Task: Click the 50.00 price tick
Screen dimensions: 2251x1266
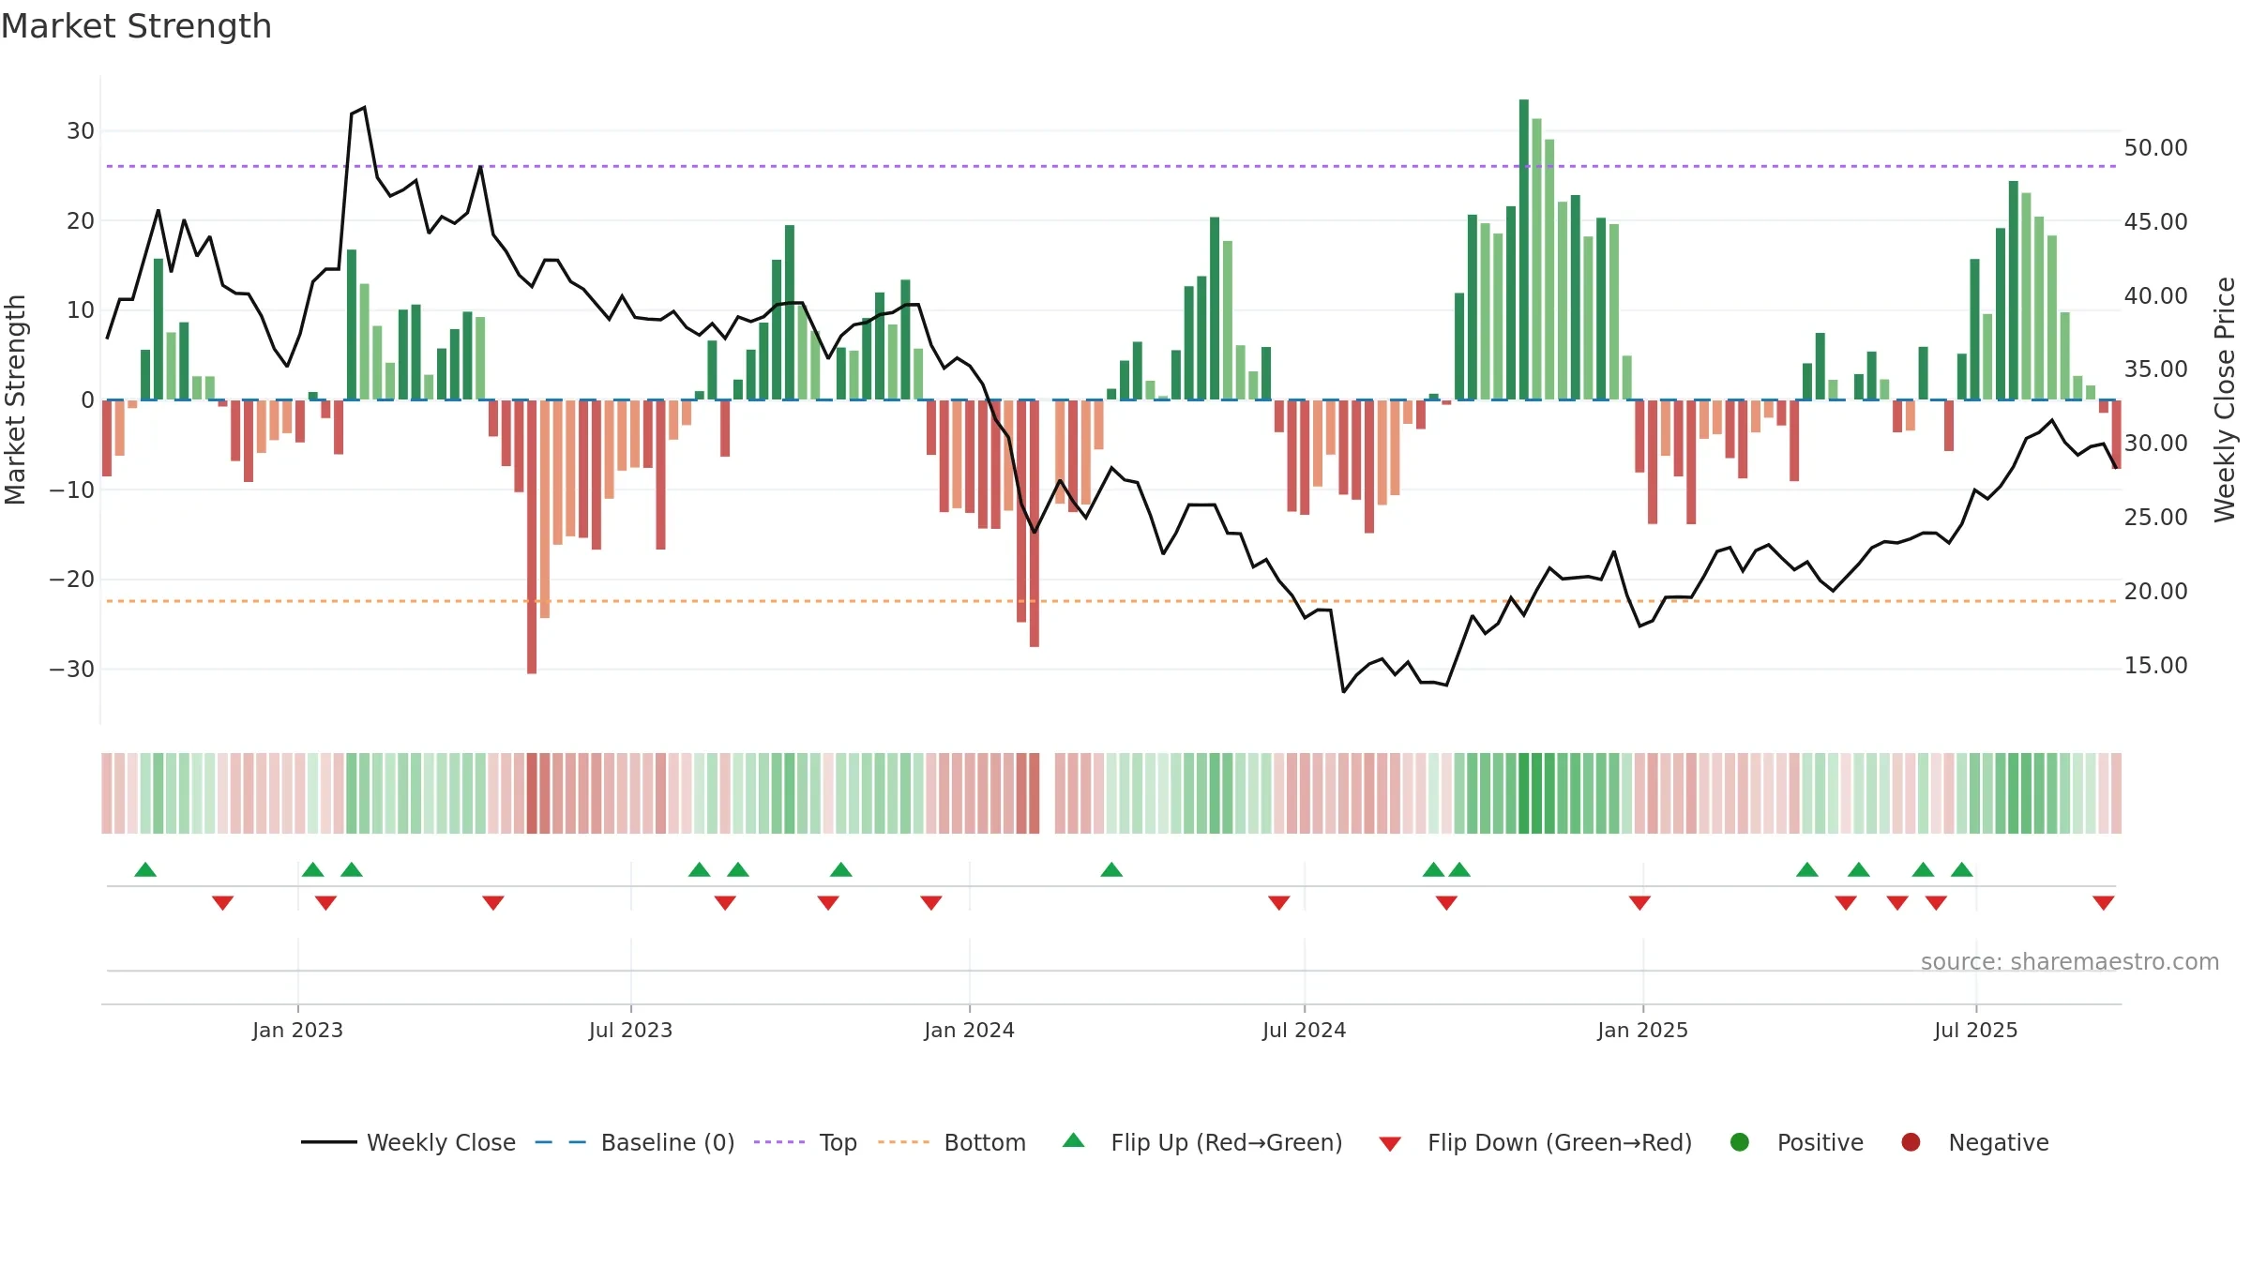Action: tap(2155, 147)
